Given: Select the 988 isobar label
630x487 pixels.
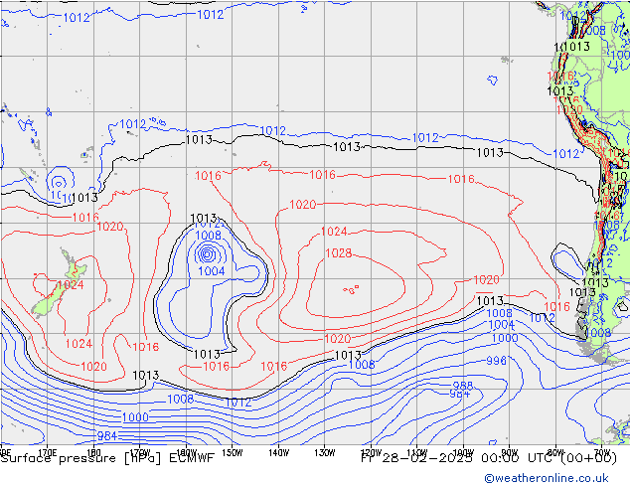Looking at the screenshot, I should coord(462,386).
